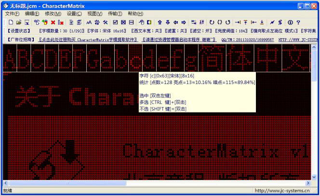Select the letter 'G' glyph cell
320x196 pixels.
(x=93, y=58)
